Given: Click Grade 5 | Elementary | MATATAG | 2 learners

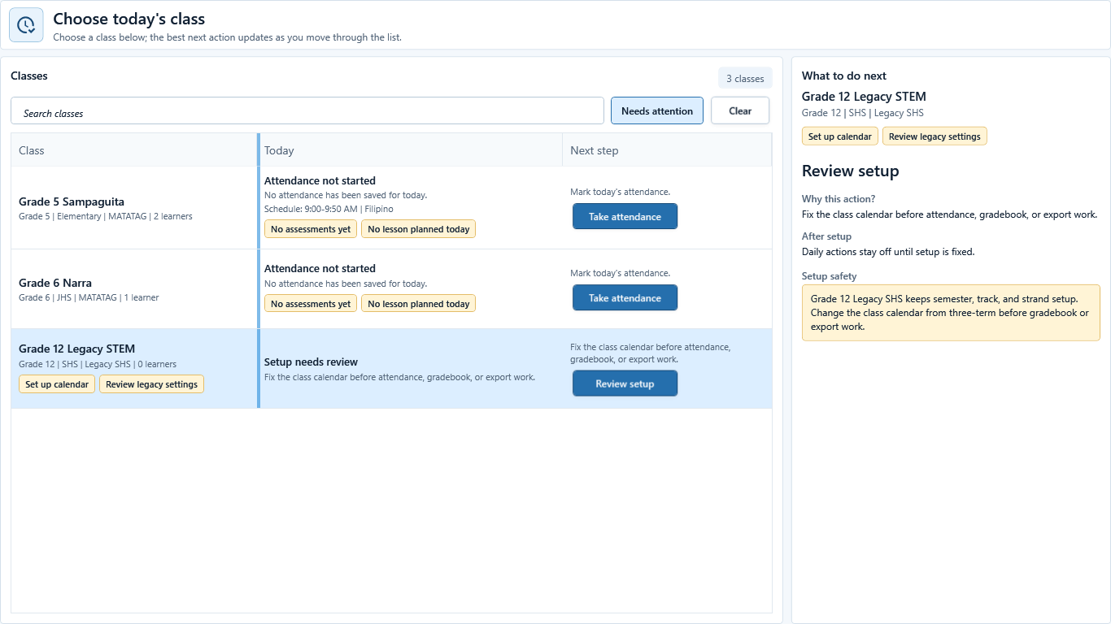Looking at the screenshot, I should 106,216.
